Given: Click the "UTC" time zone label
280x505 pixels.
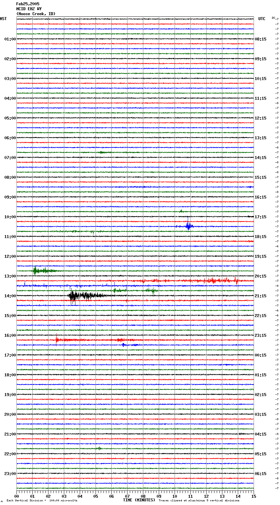Looking at the screenshot, I should tap(262, 19).
